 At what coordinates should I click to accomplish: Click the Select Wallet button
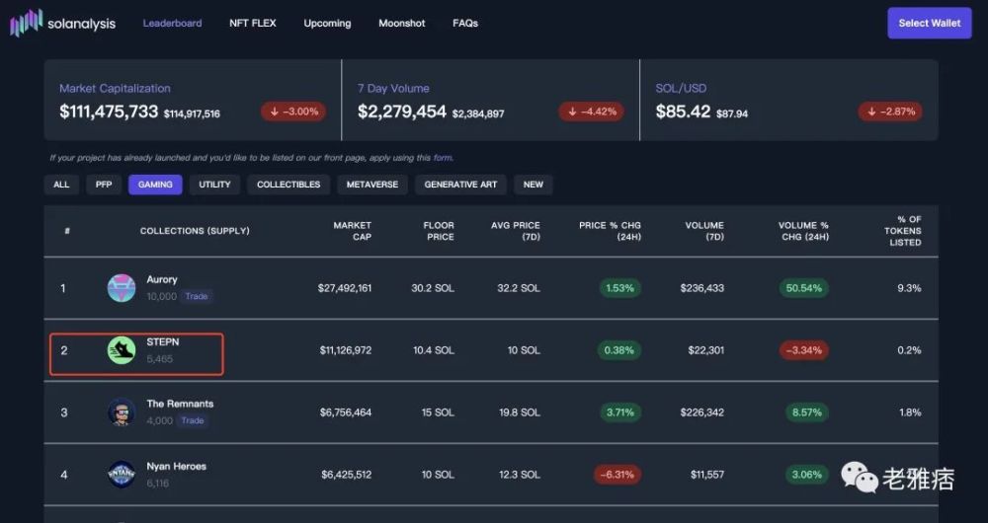click(930, 24)
